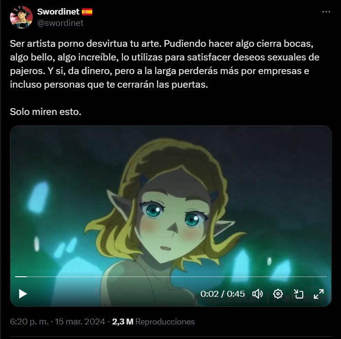Open the 15 mar. 2024 post date
This screenshot has width=341, height=339.
[80, 322]
